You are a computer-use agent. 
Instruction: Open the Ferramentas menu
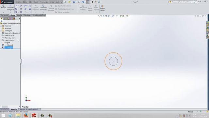pyautogui.click(x=44, y=2)
